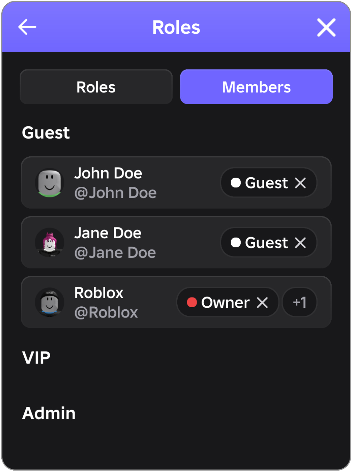Select the Members tab
Image resolution: width=352 pixels, height=472 pixels.
[x=256, y=87]
